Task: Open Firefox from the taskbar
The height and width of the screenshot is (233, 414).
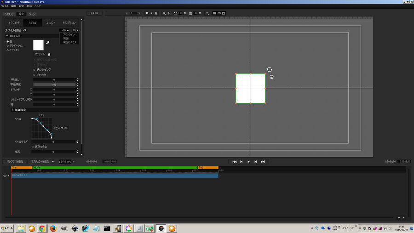Action: (53, 228)
